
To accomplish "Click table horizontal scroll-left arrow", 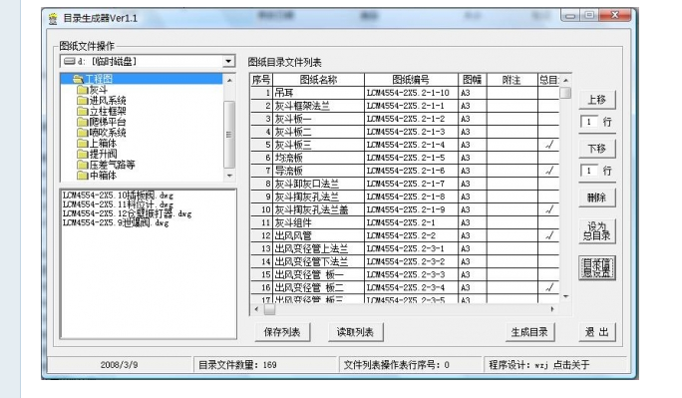I will click(256, 309).
